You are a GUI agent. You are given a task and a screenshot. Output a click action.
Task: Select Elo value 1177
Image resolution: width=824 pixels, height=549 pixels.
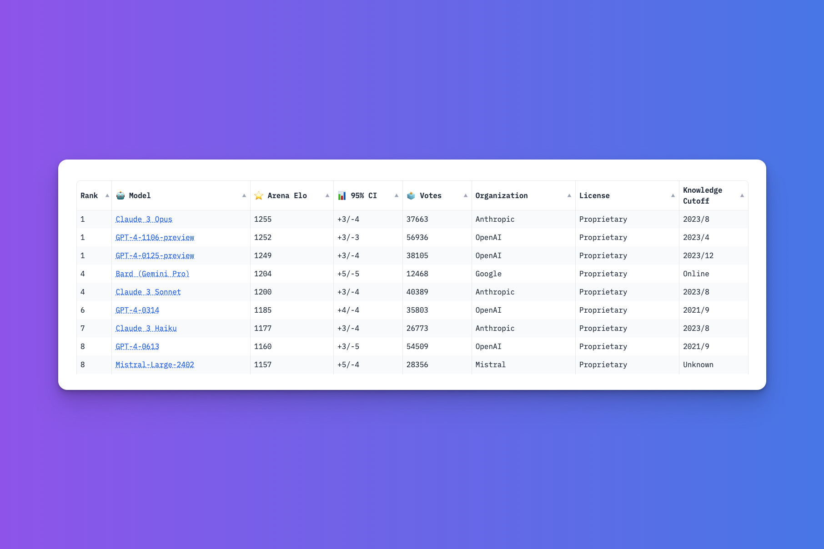263,328
